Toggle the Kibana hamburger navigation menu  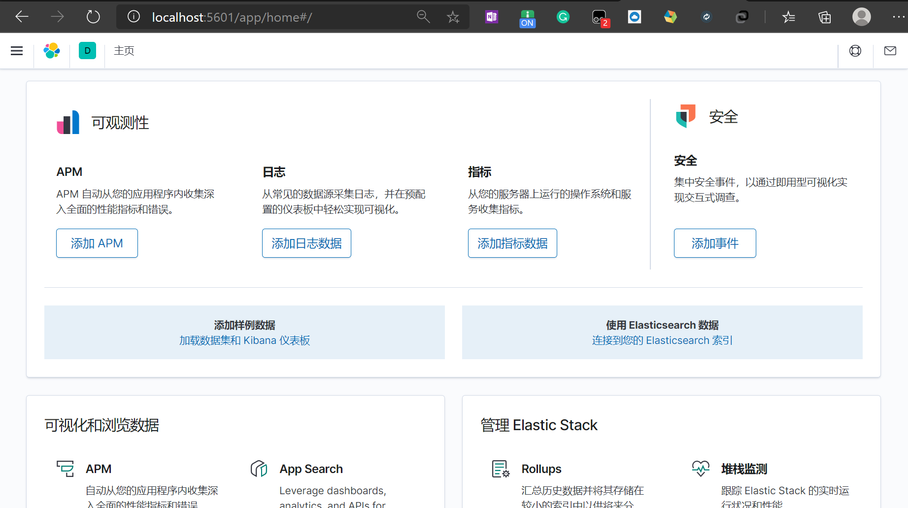[17, 51]
